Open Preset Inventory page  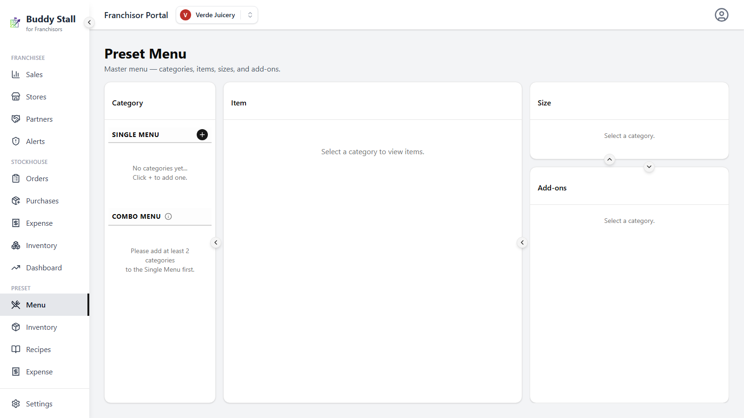pos(45,327)
